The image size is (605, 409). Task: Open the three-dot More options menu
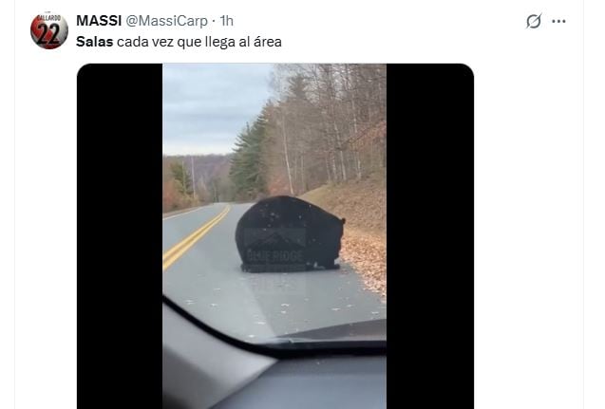point(558,21)
